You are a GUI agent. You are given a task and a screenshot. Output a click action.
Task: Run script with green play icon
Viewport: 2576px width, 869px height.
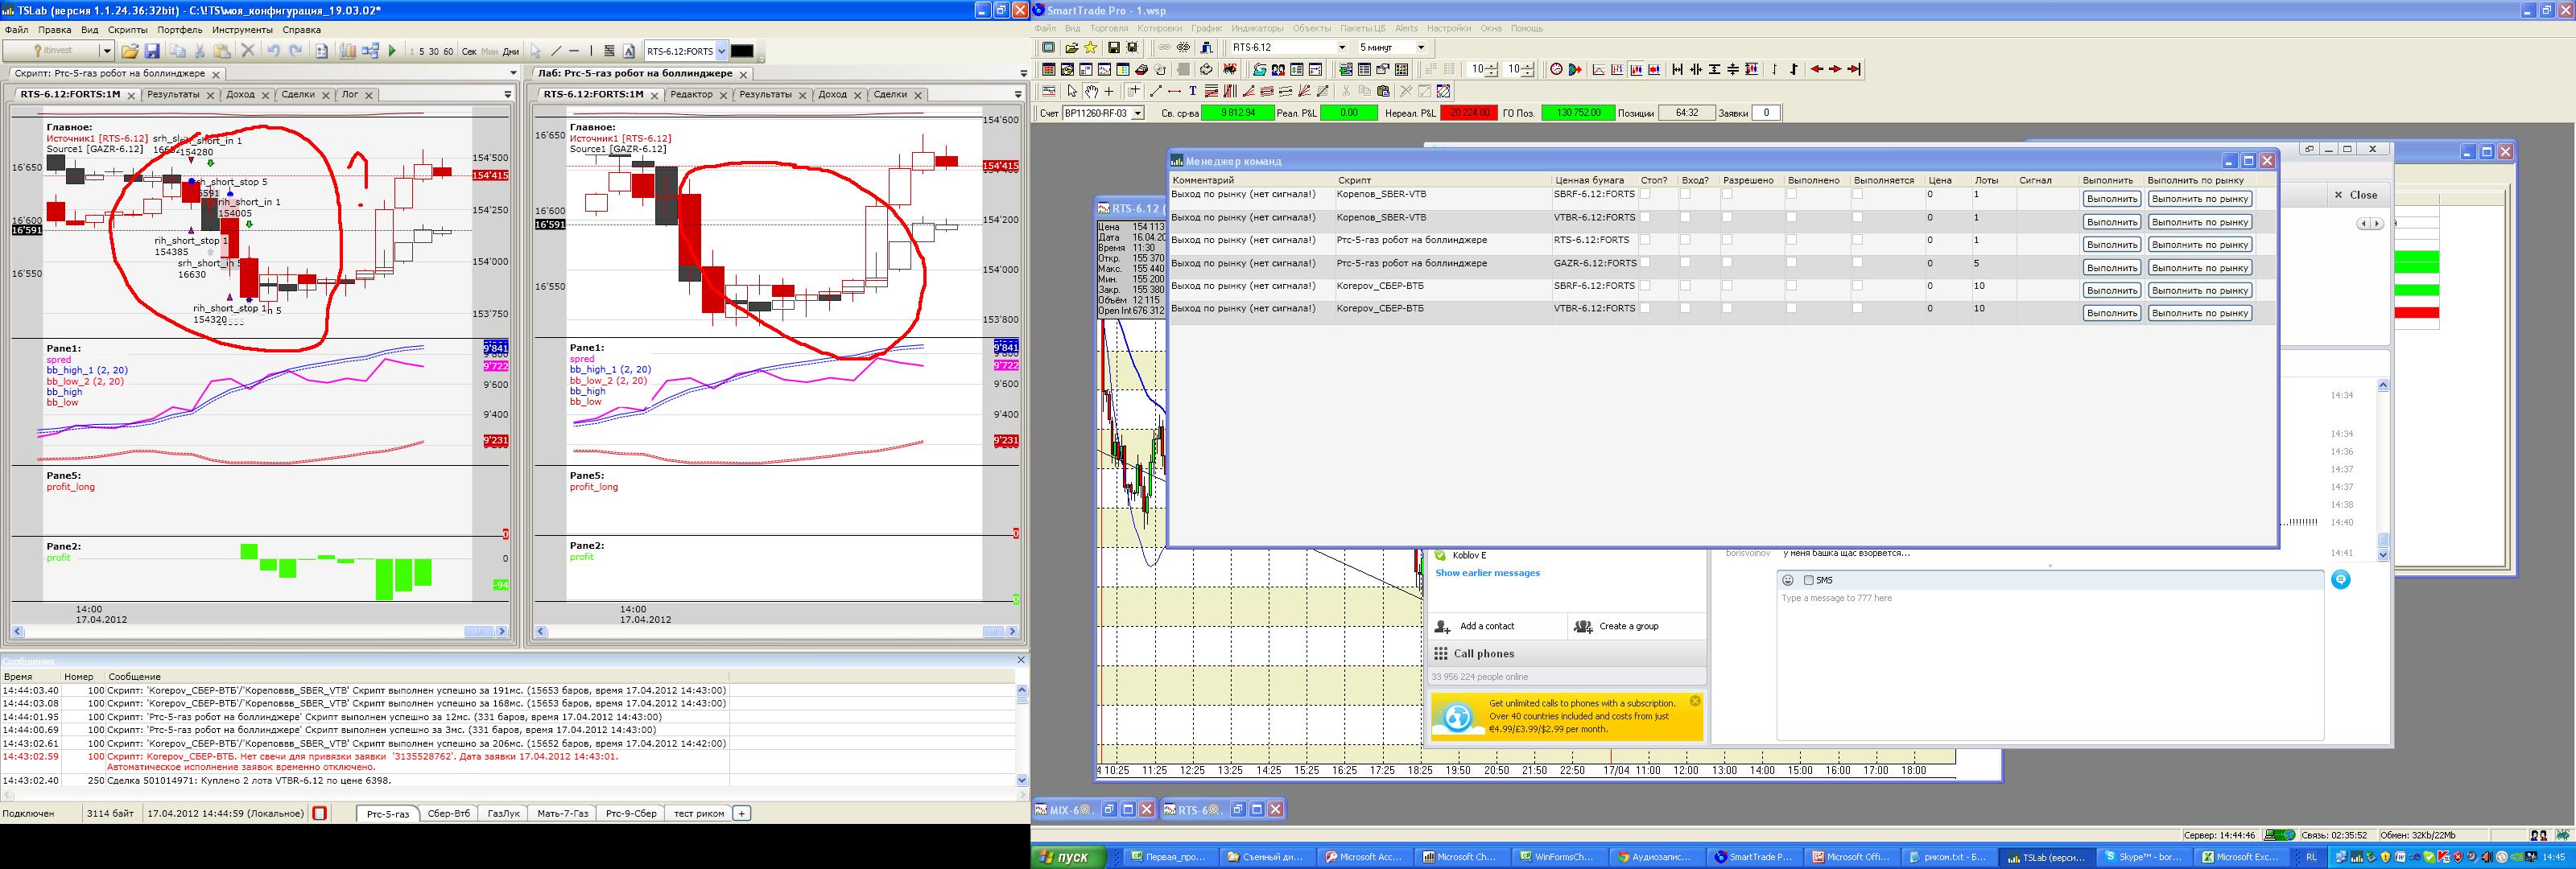coord(392,51)
